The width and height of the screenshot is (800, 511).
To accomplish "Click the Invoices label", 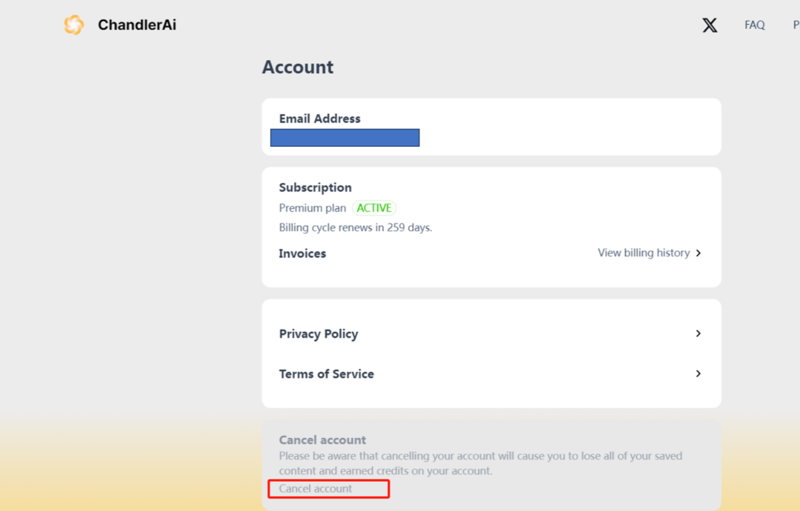I will point(302,253).
